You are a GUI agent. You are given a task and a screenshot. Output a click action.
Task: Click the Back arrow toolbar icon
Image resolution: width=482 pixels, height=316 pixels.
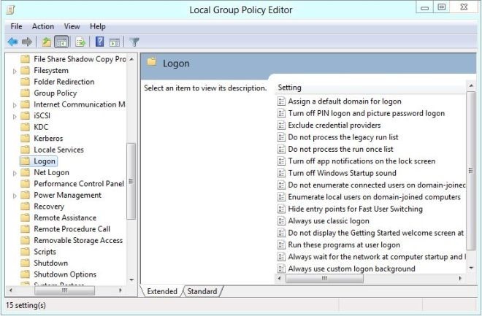click(x=12, y=42)
